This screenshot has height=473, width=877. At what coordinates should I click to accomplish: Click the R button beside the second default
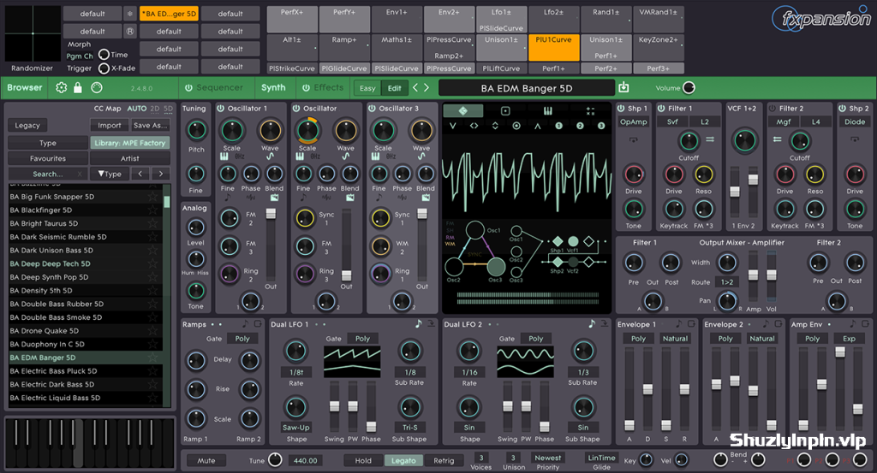pyautogui.click(x=130, y=32)
